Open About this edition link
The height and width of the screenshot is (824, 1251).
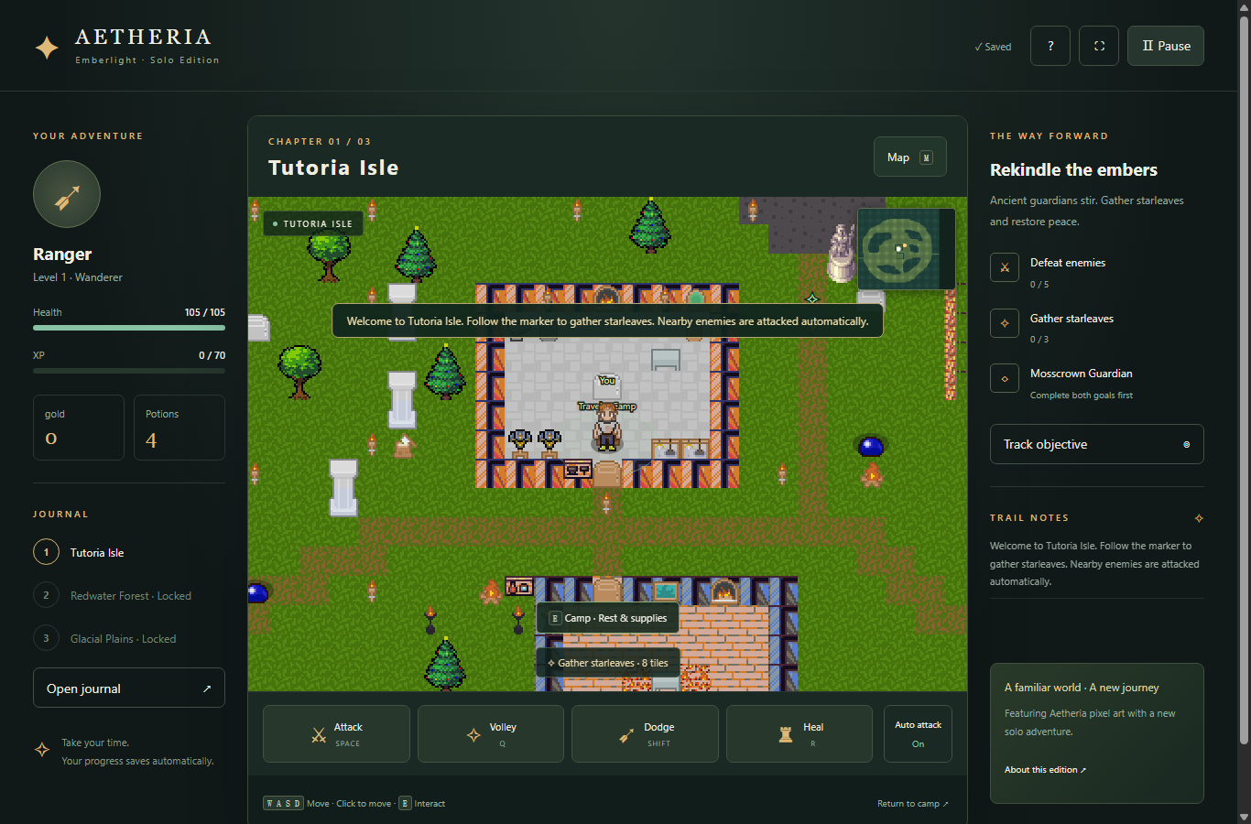(1045, 770)
